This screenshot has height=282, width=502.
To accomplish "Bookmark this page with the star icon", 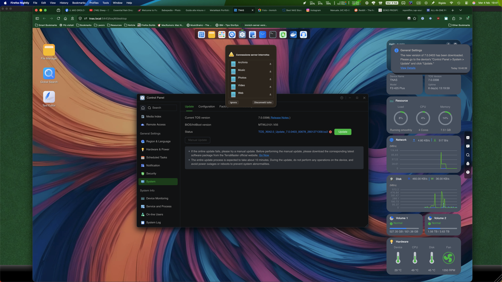I will (x=415, y=18).
